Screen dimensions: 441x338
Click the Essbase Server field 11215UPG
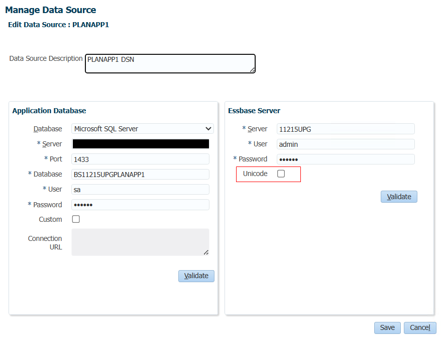click(346, 129)
